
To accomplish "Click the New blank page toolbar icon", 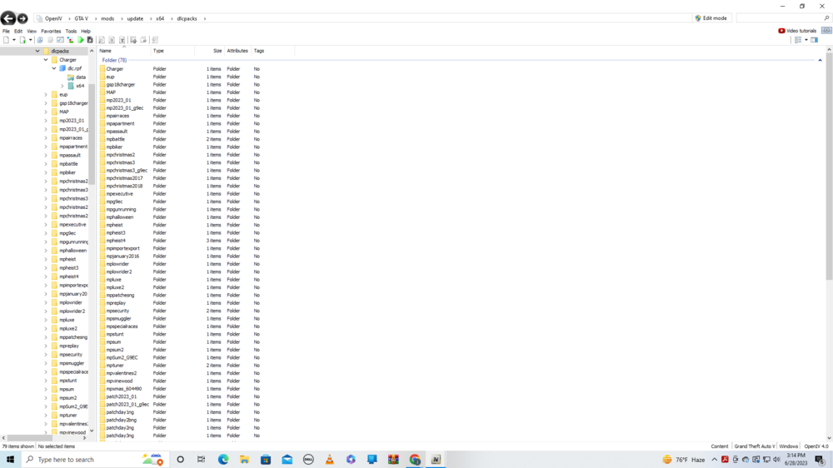I will [x=7, y=40].
